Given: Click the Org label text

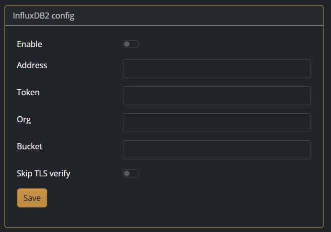Looking at the screenshot, I should [x=24, y=119].
